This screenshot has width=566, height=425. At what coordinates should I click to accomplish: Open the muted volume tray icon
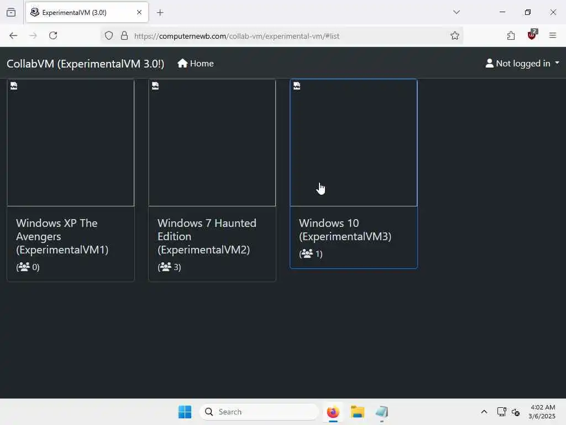coord(516,412)
